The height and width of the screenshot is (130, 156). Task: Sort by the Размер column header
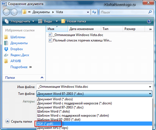point(134,29)
